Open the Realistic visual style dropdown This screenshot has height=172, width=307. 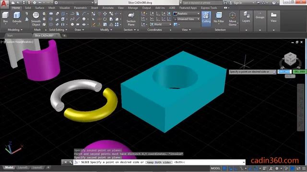187,14
